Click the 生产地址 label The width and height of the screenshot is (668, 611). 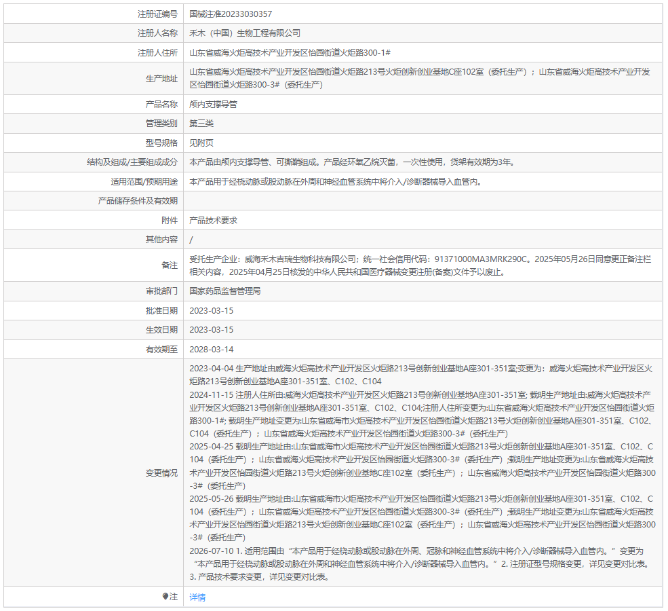point(161,79)
